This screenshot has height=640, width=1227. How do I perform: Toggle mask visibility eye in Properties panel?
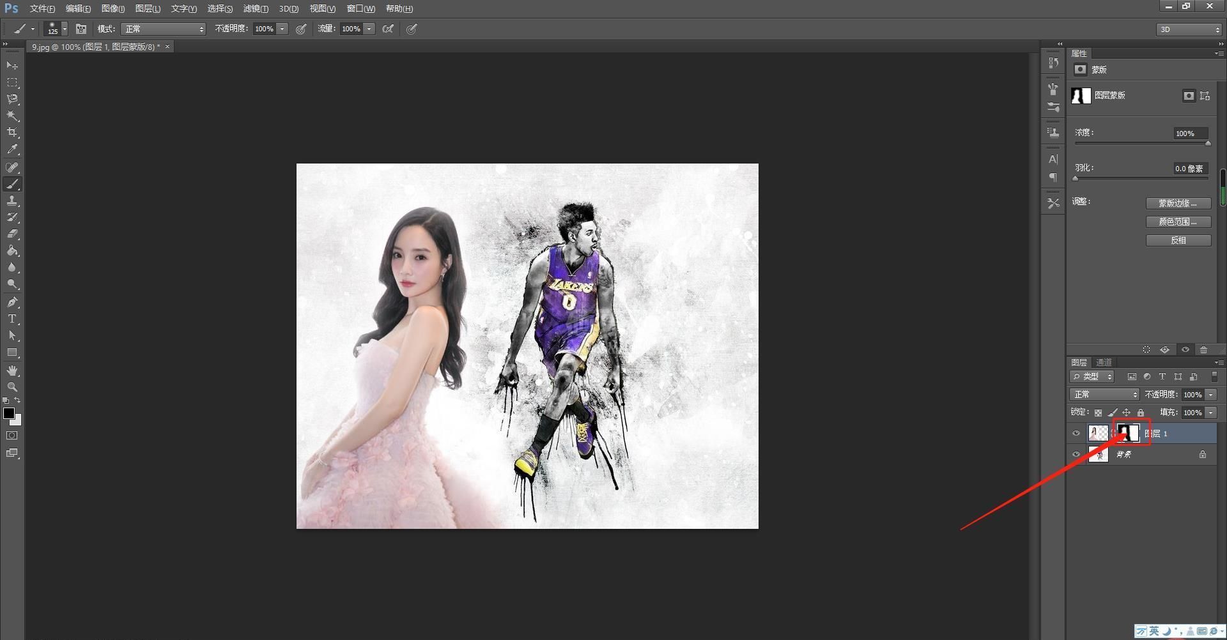tap(1185, 350)
